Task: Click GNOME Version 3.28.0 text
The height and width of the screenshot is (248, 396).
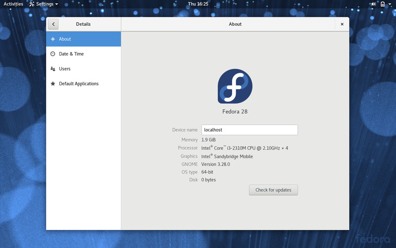Action: coord(215,164)
